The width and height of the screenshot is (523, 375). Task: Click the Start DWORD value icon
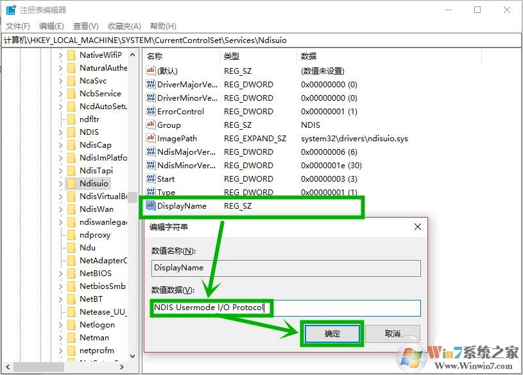151,179
